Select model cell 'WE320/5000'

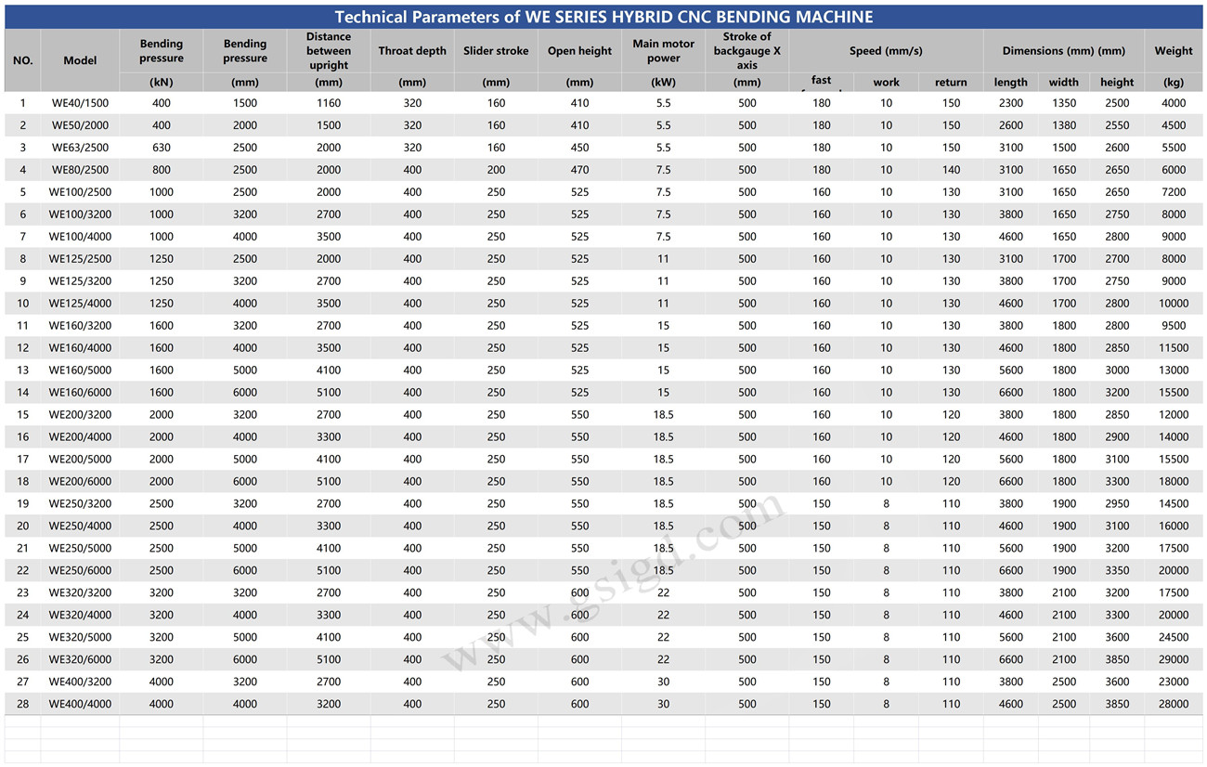(80, 638)
